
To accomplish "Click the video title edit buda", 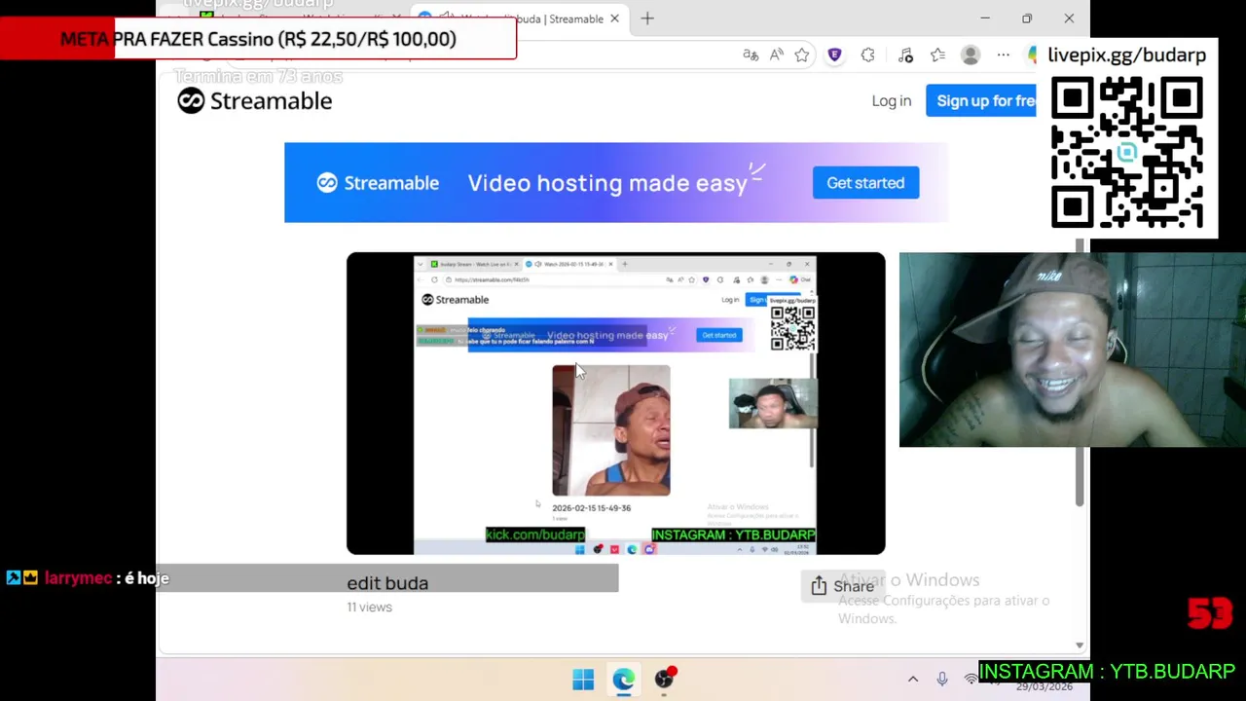I will (387, 583).
